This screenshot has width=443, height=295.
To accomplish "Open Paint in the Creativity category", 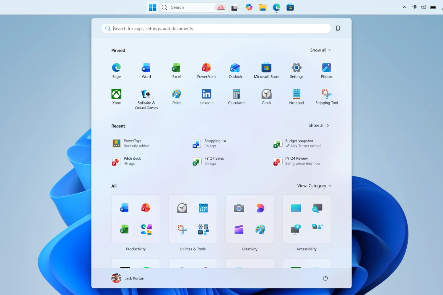I will 260,229.
